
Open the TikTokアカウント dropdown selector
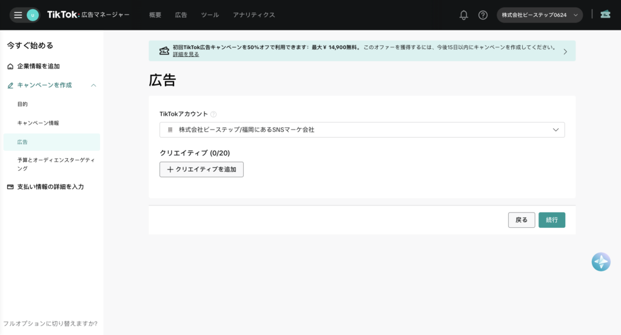pyautogui.click(x=362, y=130)
